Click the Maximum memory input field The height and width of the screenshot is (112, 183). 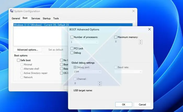point(126,42)
